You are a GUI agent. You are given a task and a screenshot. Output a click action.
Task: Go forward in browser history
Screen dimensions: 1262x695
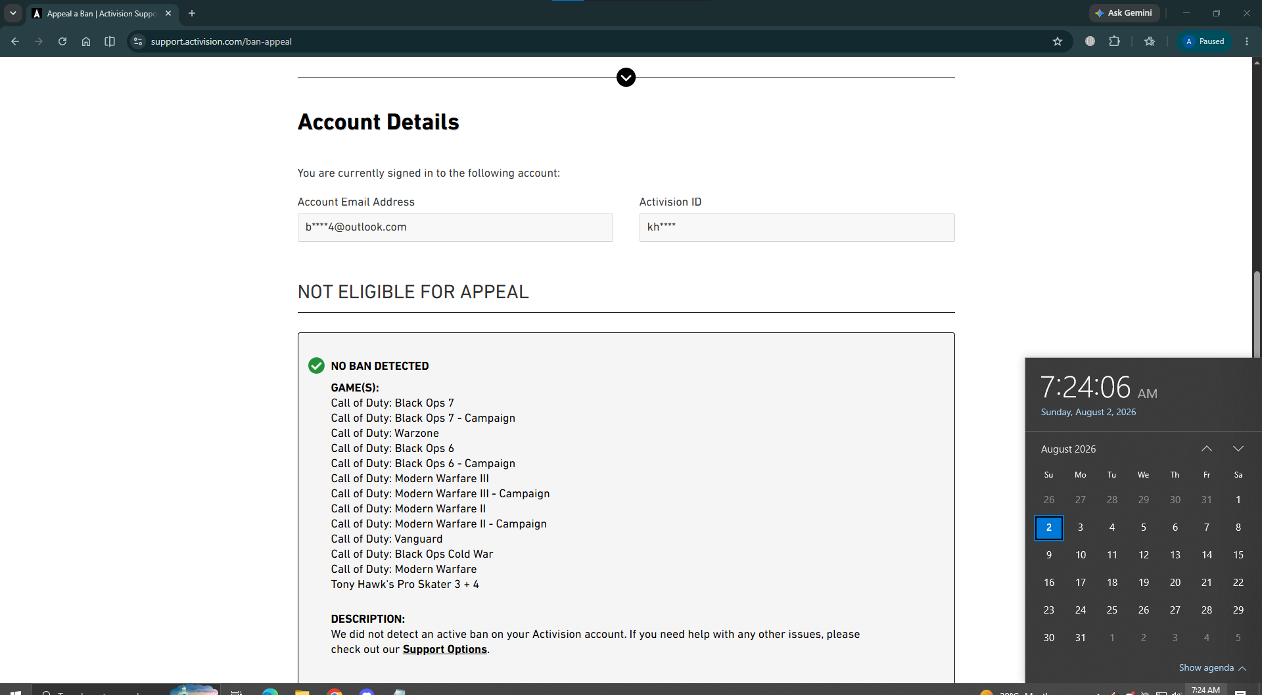coord(39,41)
